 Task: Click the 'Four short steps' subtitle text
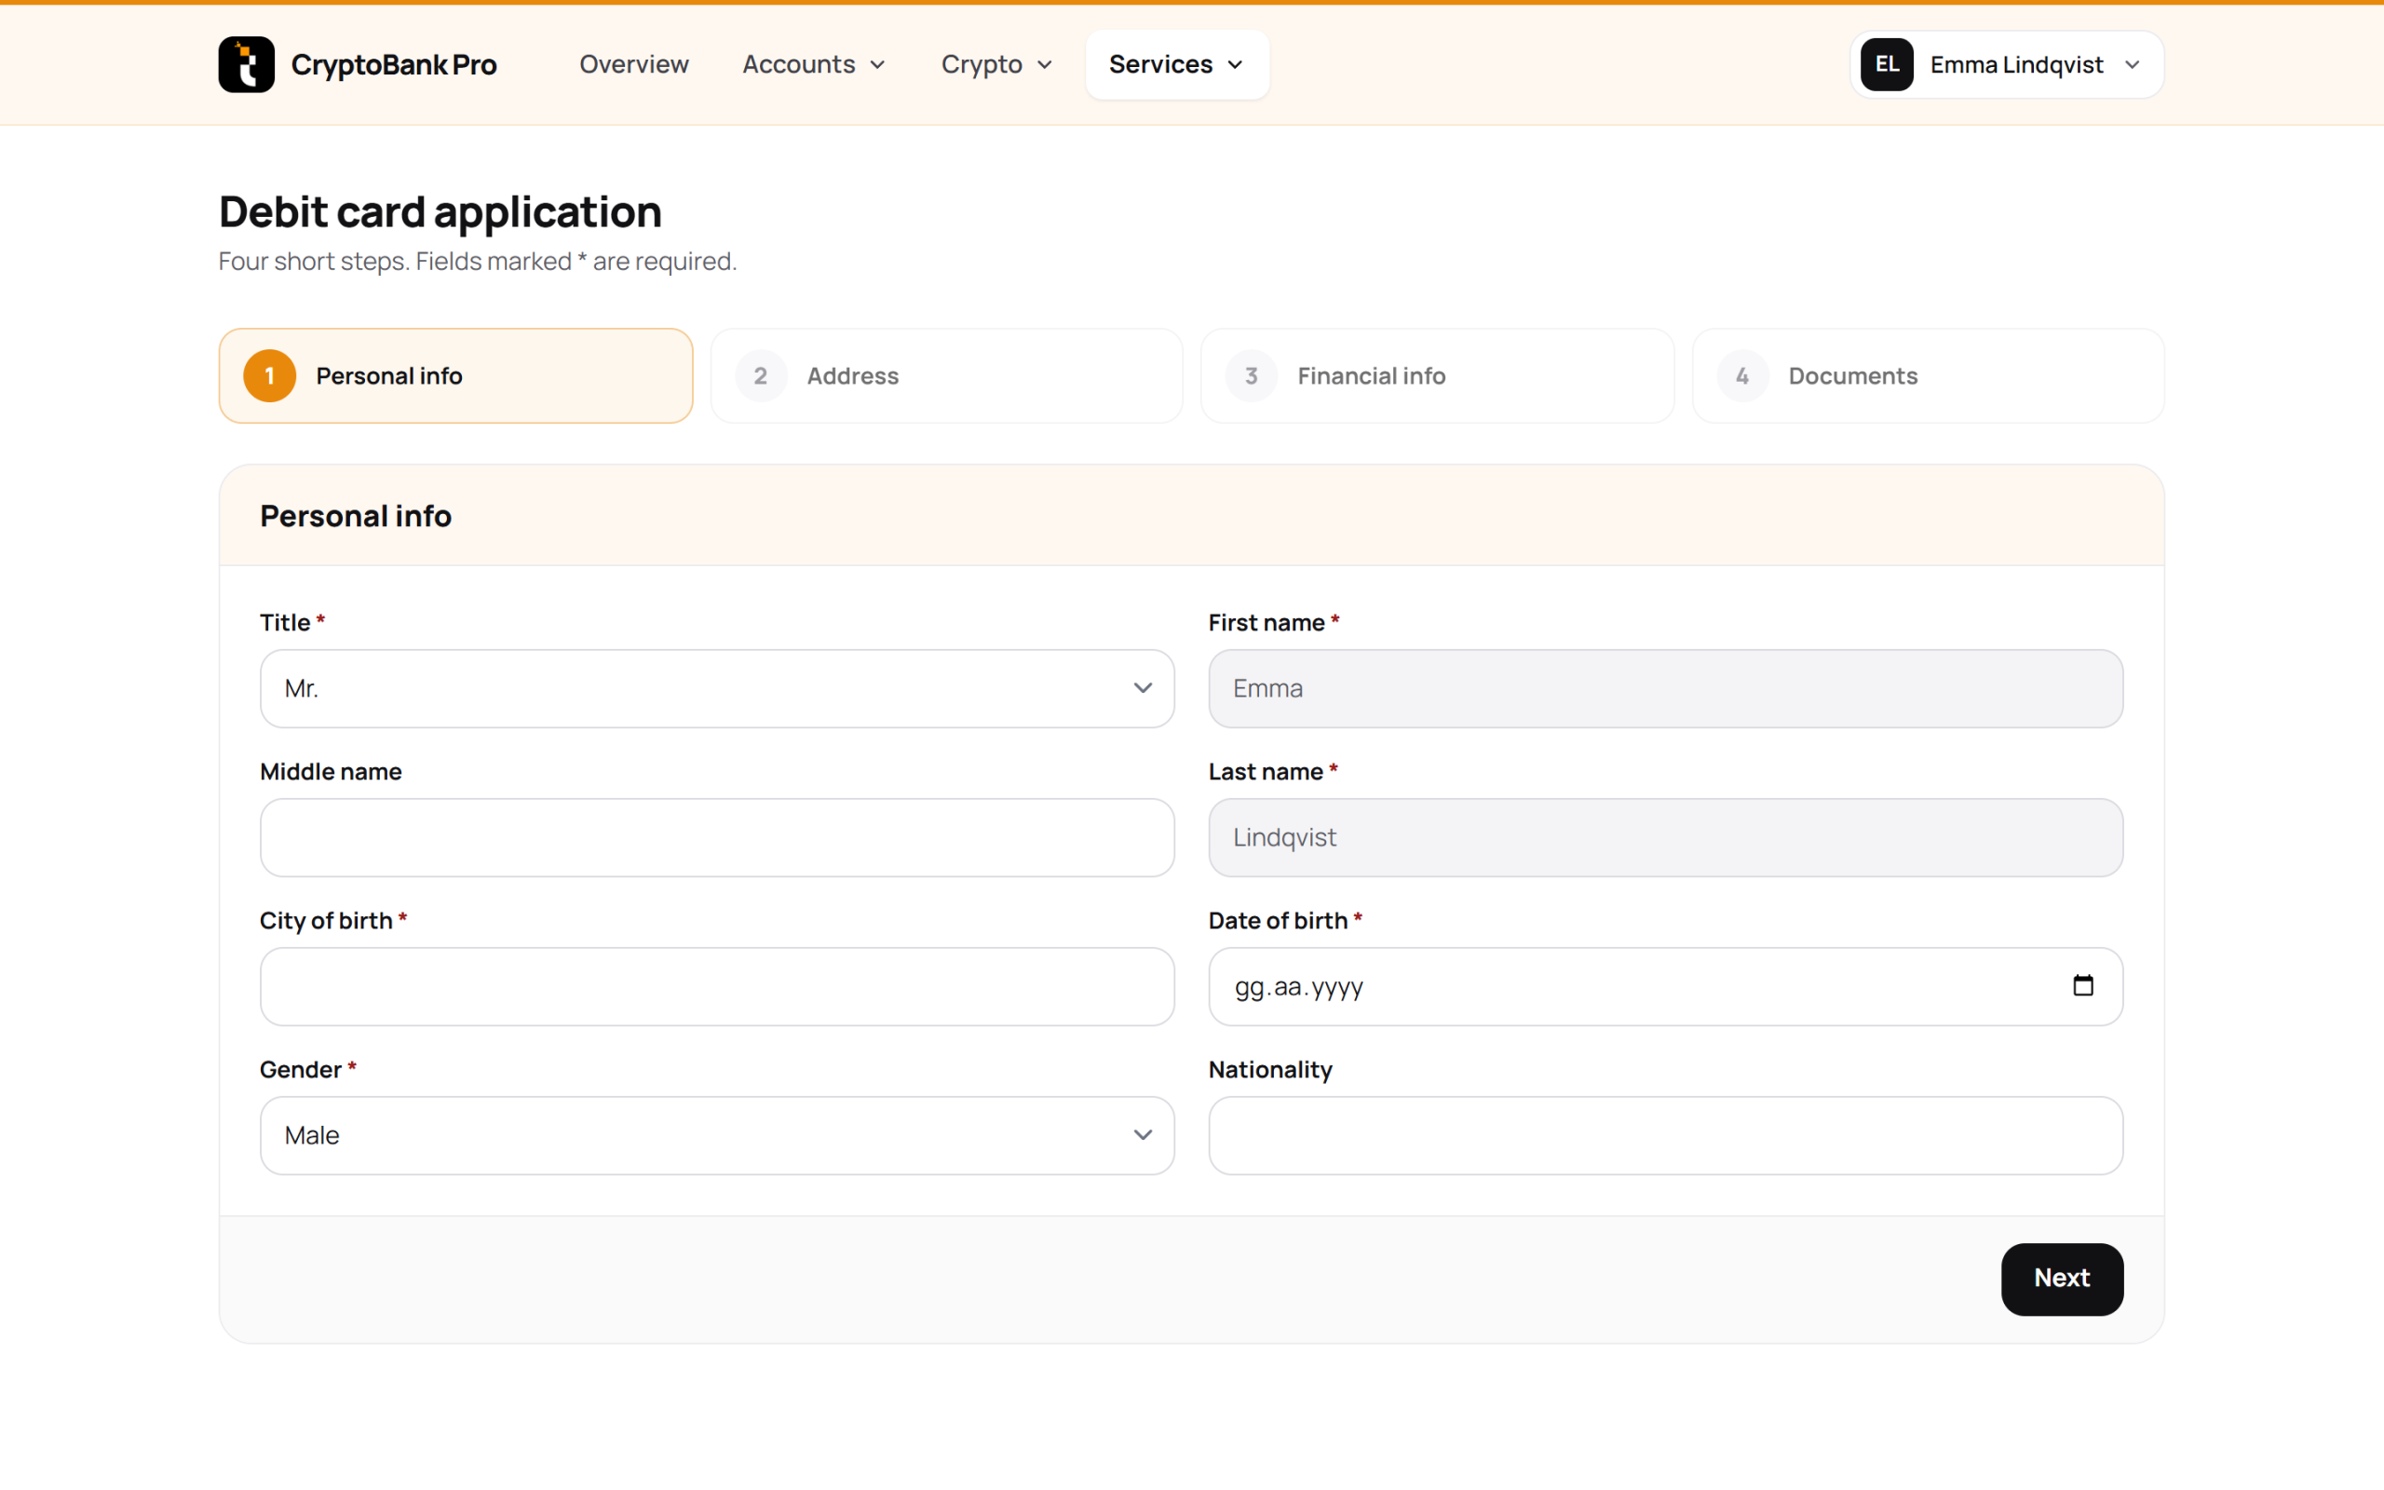pos(478,261)
